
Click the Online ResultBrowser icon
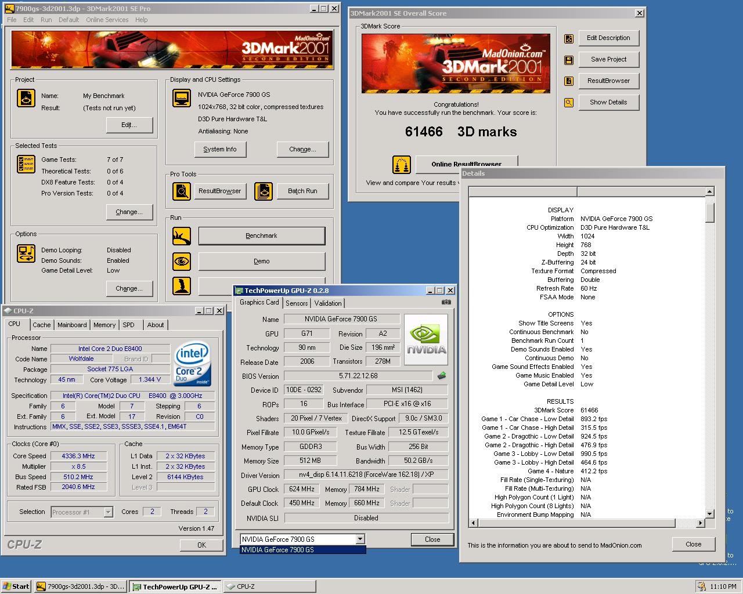(402, 165)
